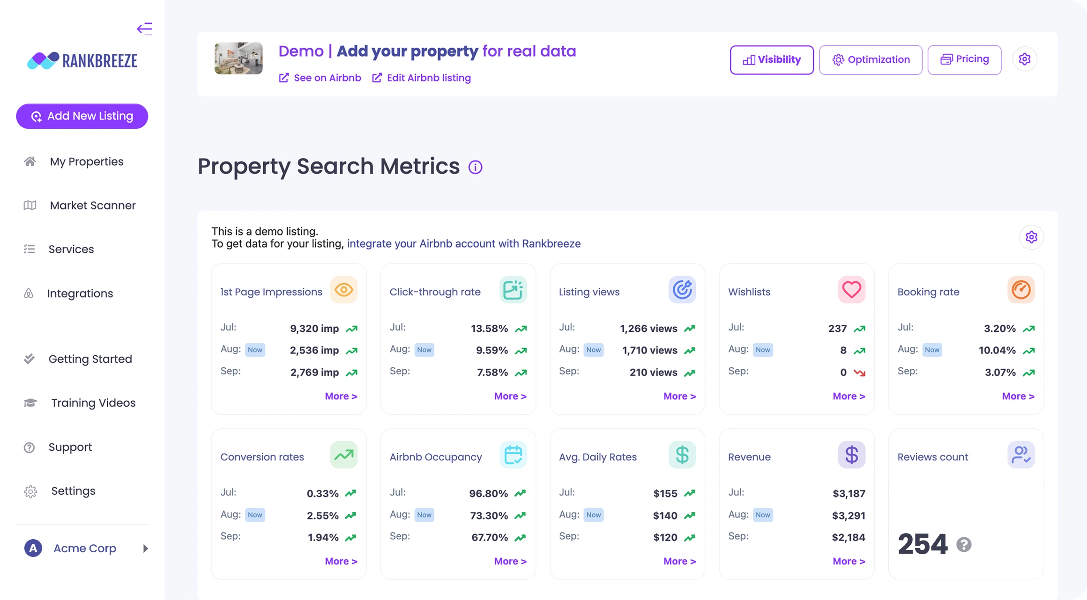The width and height of the screenshot is (1087, 600).
Task: Switch to the Pricing tab
Action: pos(964,59)
